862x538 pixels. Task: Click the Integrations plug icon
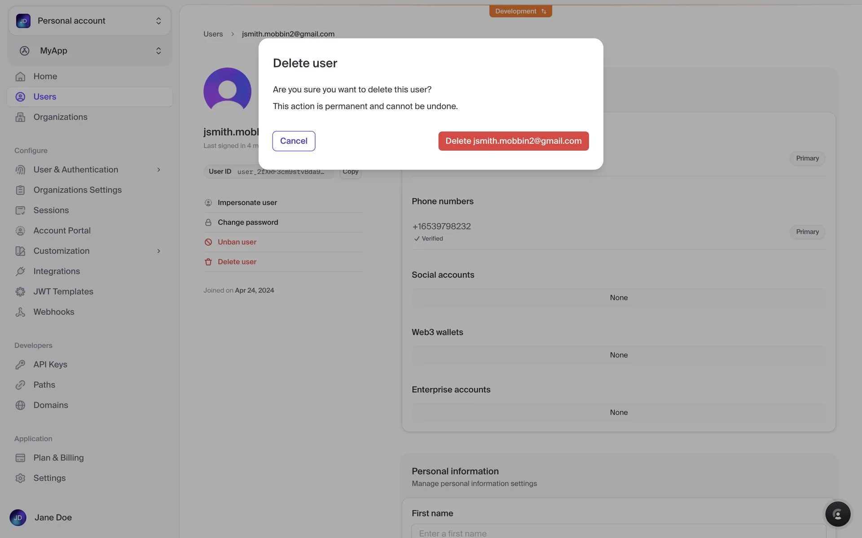[20, 271]
